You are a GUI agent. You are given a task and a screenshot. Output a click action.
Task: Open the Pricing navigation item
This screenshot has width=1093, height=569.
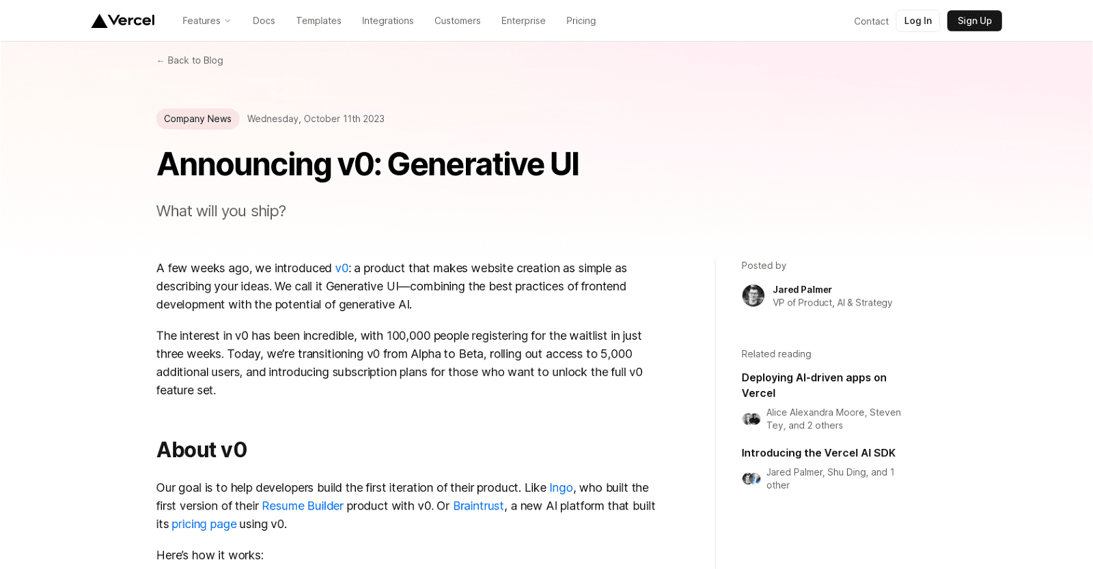pyautogui.click(x=580, y=20)
